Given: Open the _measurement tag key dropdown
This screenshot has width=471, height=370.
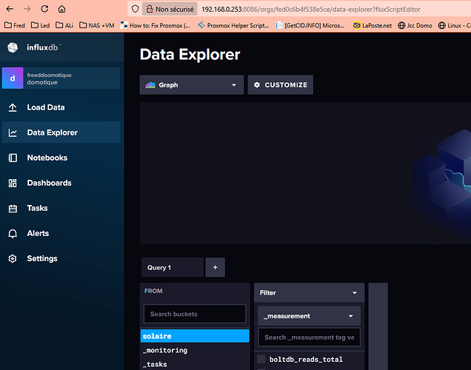Looking at the screenshot, I should pos(309,316).
